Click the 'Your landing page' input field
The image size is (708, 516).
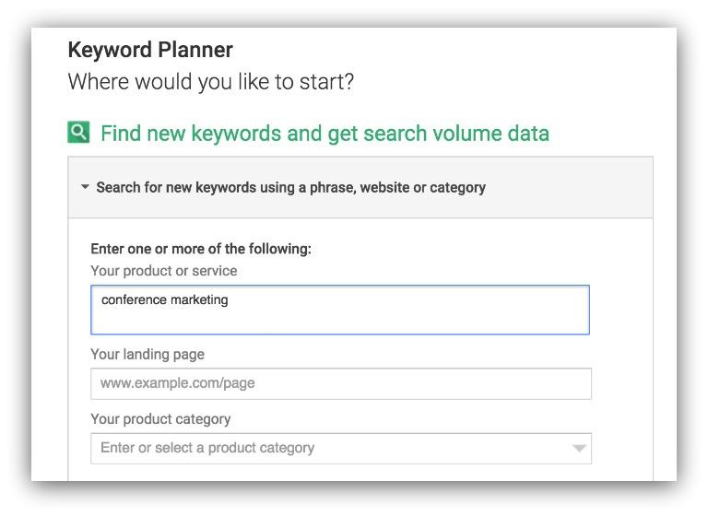coord(341,383)
